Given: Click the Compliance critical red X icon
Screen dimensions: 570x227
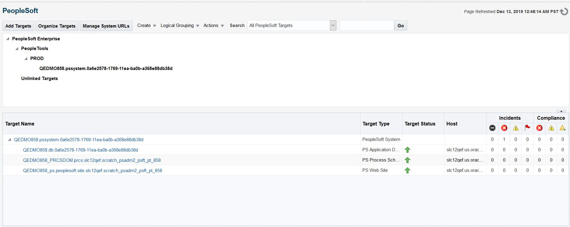Looking at the screenshot, I should pyautogui.click(x=539, y=128).
